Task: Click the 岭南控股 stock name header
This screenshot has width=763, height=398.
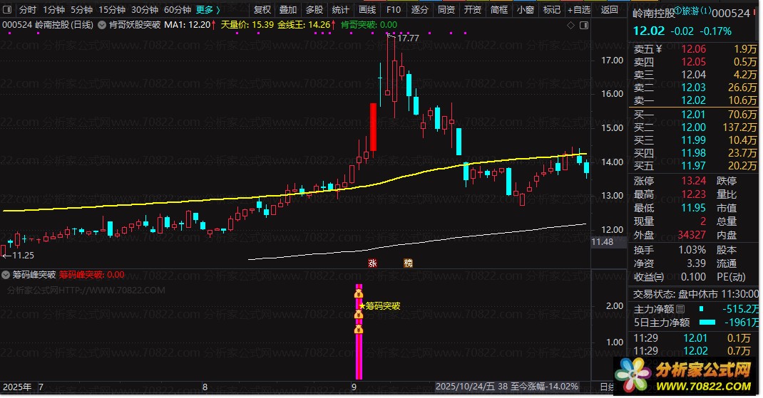Action: (x=653, y=14)
